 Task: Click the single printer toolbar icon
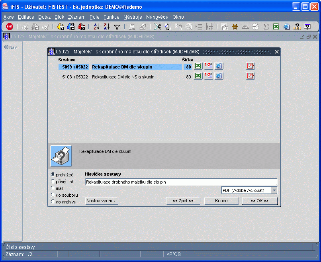(132, 27)
